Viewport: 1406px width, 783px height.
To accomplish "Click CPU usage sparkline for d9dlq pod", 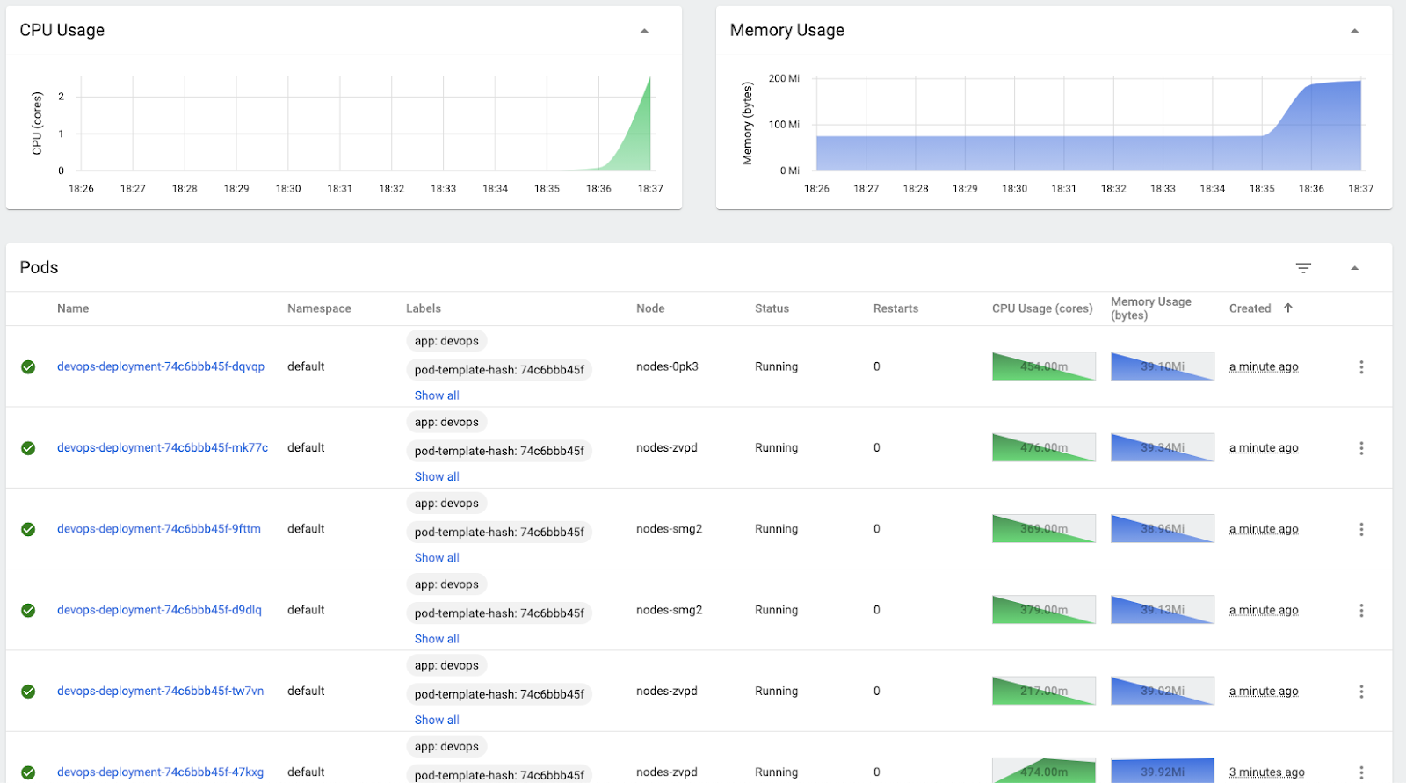I will [1043, 610].
